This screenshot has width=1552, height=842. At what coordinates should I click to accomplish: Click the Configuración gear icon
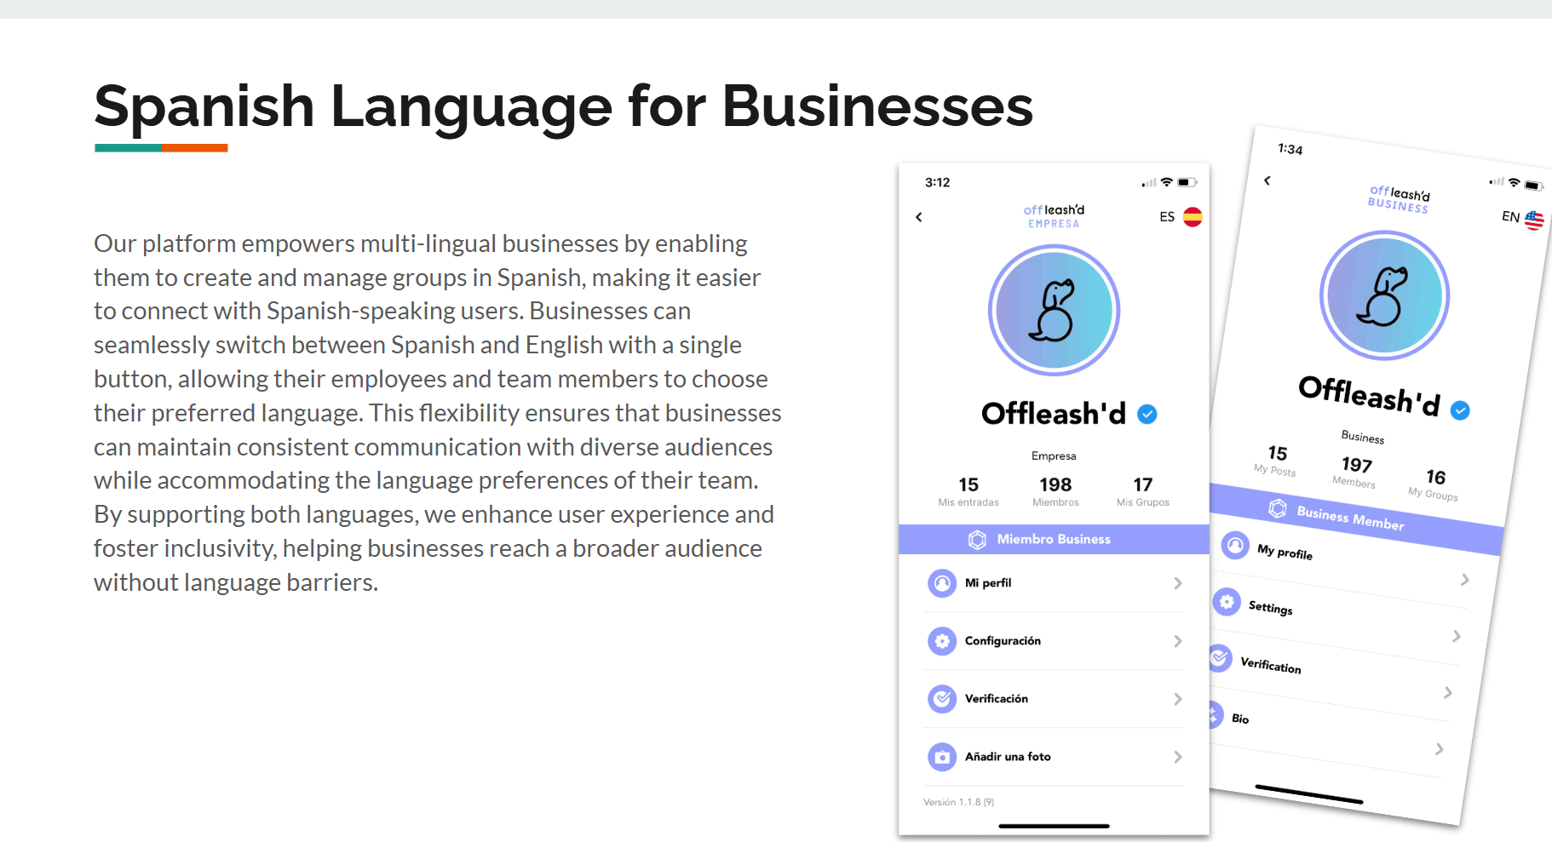tap(942, 641)
